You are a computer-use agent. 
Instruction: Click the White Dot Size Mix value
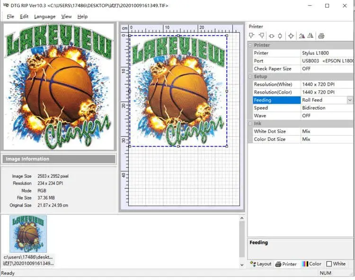327,131
